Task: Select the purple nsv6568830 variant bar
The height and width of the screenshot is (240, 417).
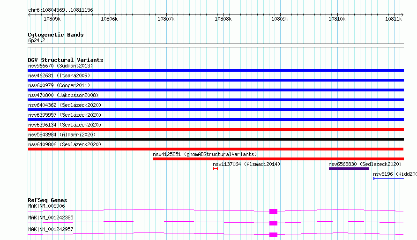Action: (x=349, y=169)
